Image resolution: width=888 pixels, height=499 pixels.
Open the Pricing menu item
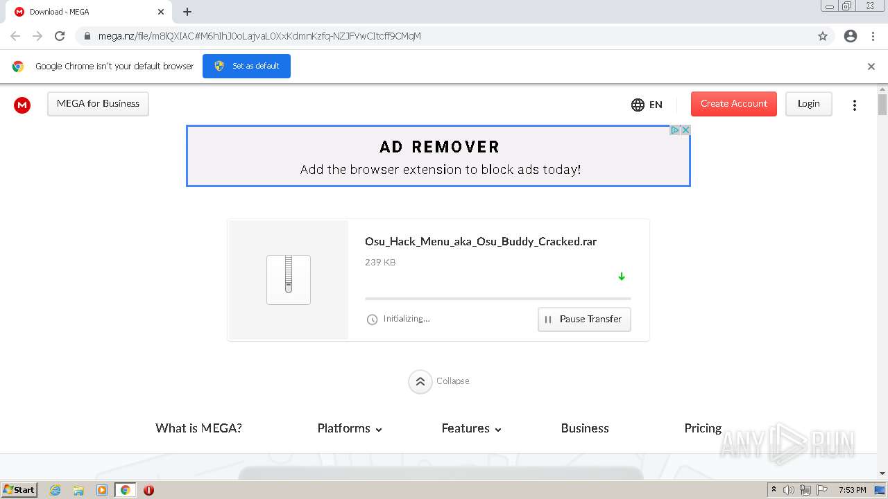coord(703,428)
